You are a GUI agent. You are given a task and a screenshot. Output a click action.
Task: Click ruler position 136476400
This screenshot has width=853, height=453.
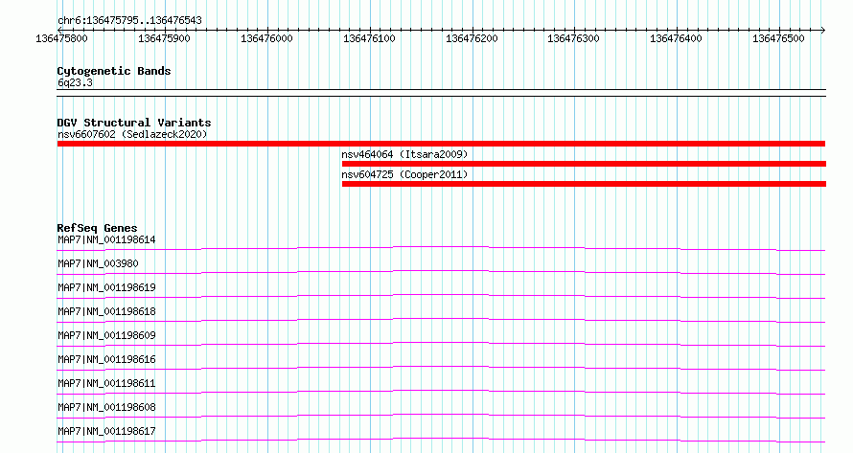click(676, 38)
